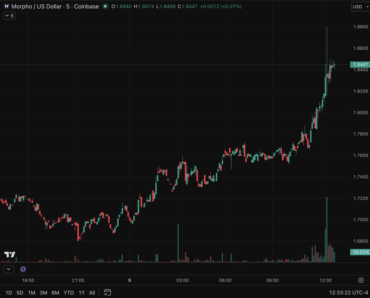This screenshot has height=298, width=370.
Task: Click the purple circular arrows indicator icon
Action: tap(23, 269)
